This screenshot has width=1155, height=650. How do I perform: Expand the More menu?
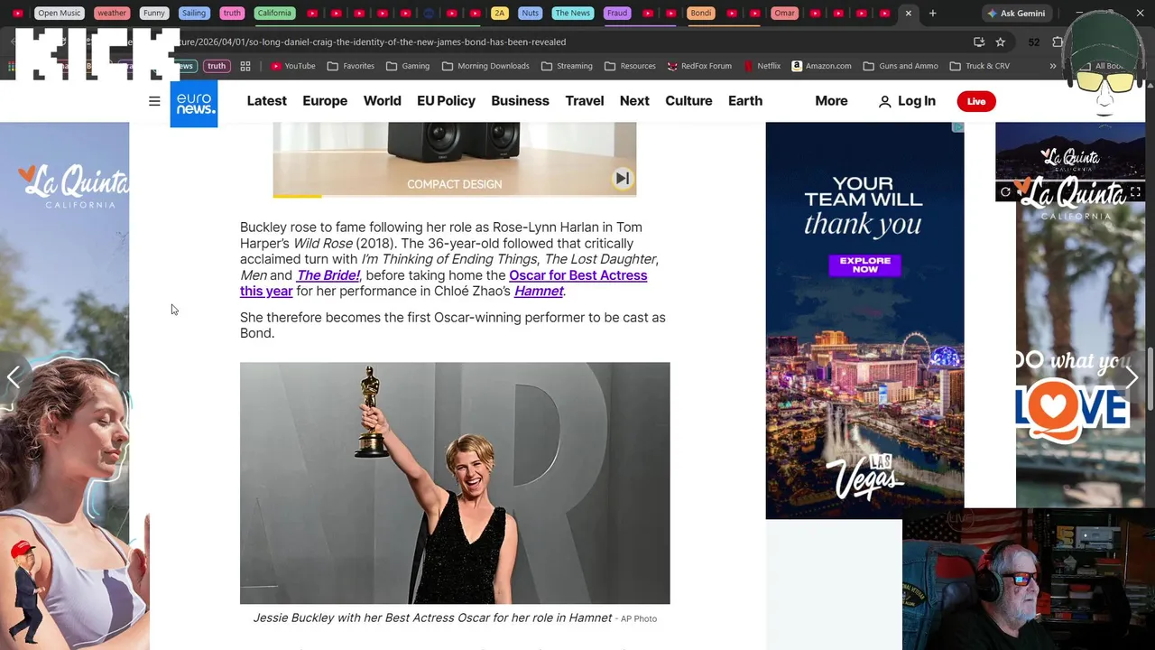coord(831,101)
